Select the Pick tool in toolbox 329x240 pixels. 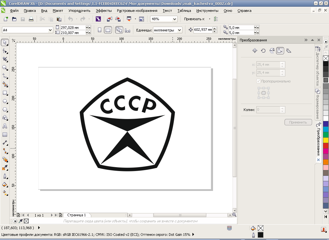(x=5, y=43)
